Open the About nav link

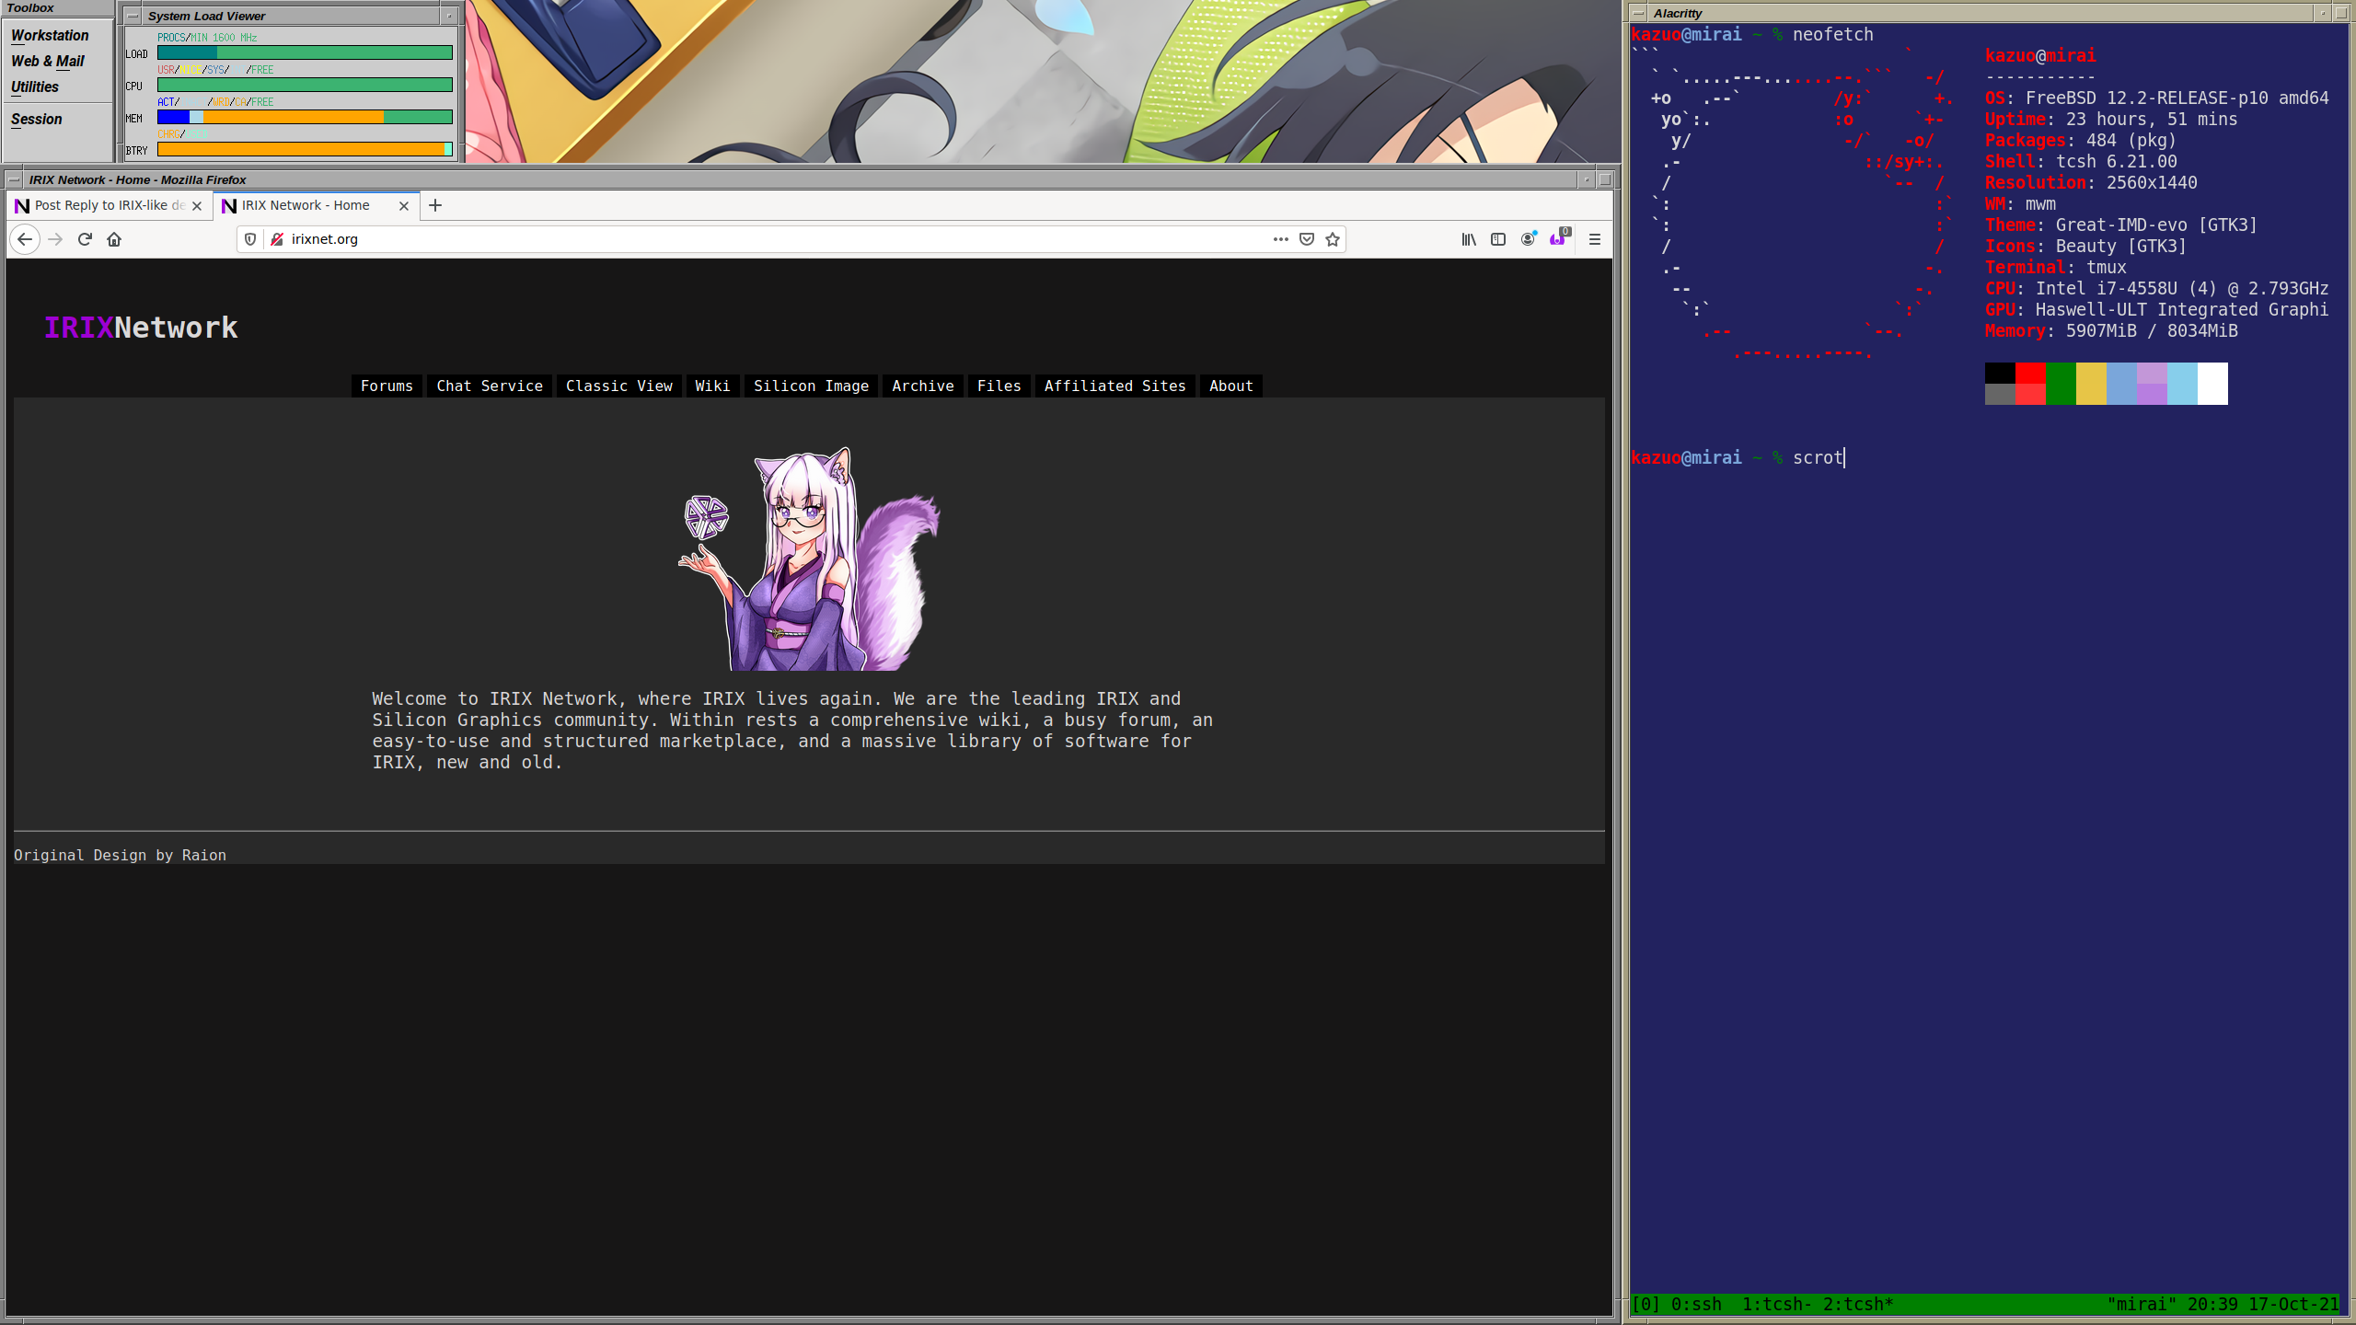(x=1230, y=386)
